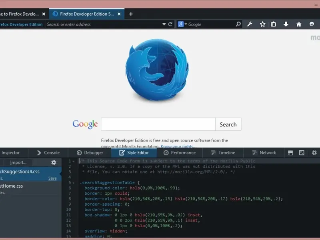The width and height of the screenshot is (320, 240).
Task: Click the overflow: hidden line
Action: (106, 231)
